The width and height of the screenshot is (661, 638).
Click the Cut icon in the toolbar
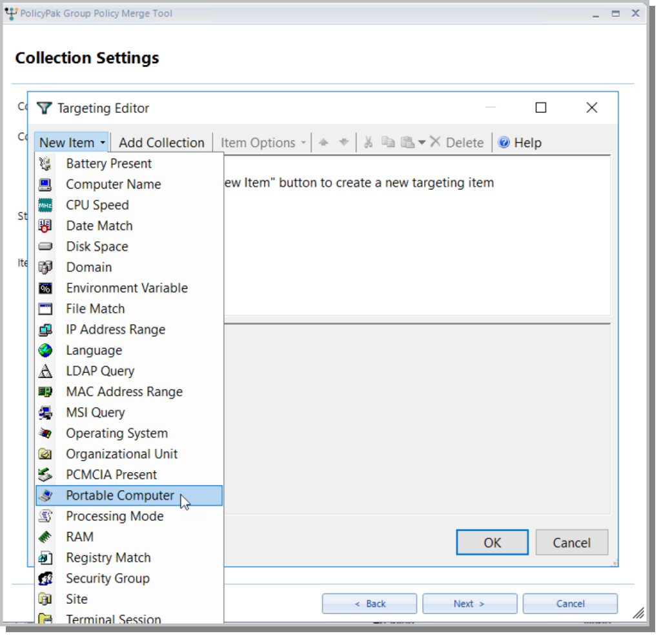point(368,142)
